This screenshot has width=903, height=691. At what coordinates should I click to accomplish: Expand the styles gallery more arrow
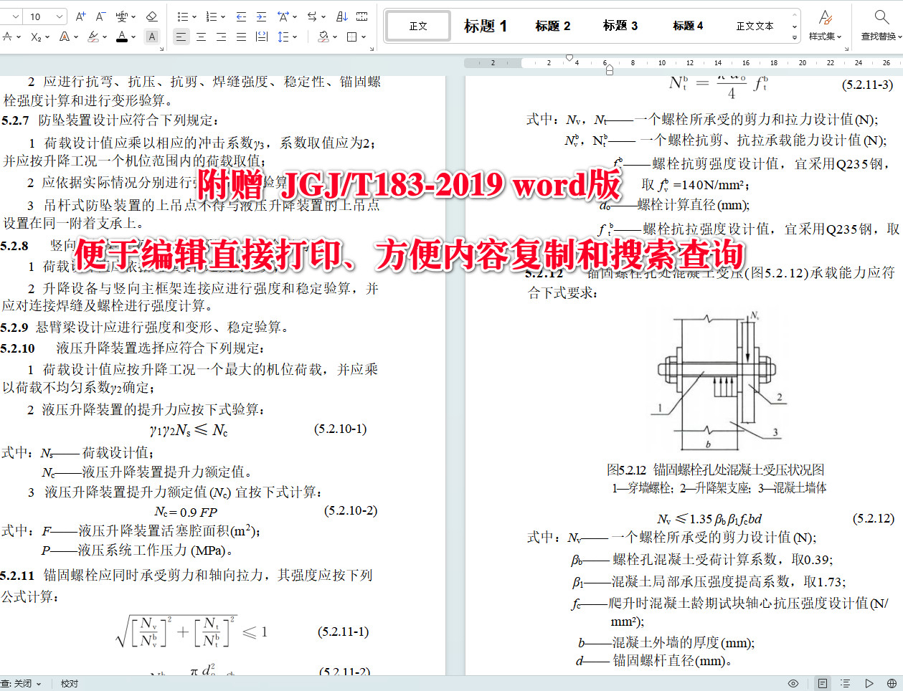[x=795, y=37]
